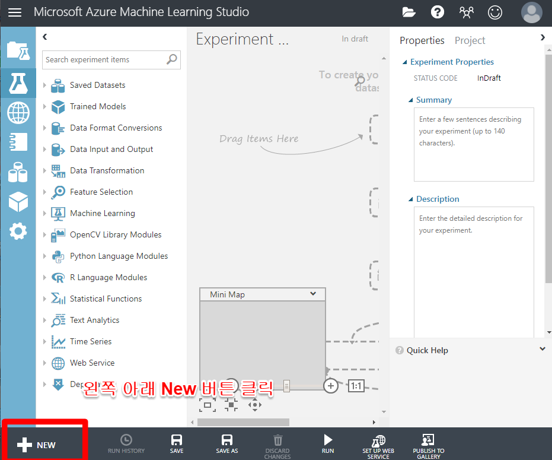This screenshot has width=552, height=460.
Task: Select Time Series item
Action: pos(91,341)
